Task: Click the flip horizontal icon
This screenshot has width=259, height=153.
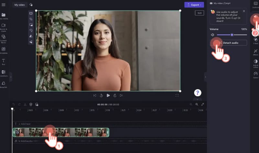Action: tap(31, 36)
